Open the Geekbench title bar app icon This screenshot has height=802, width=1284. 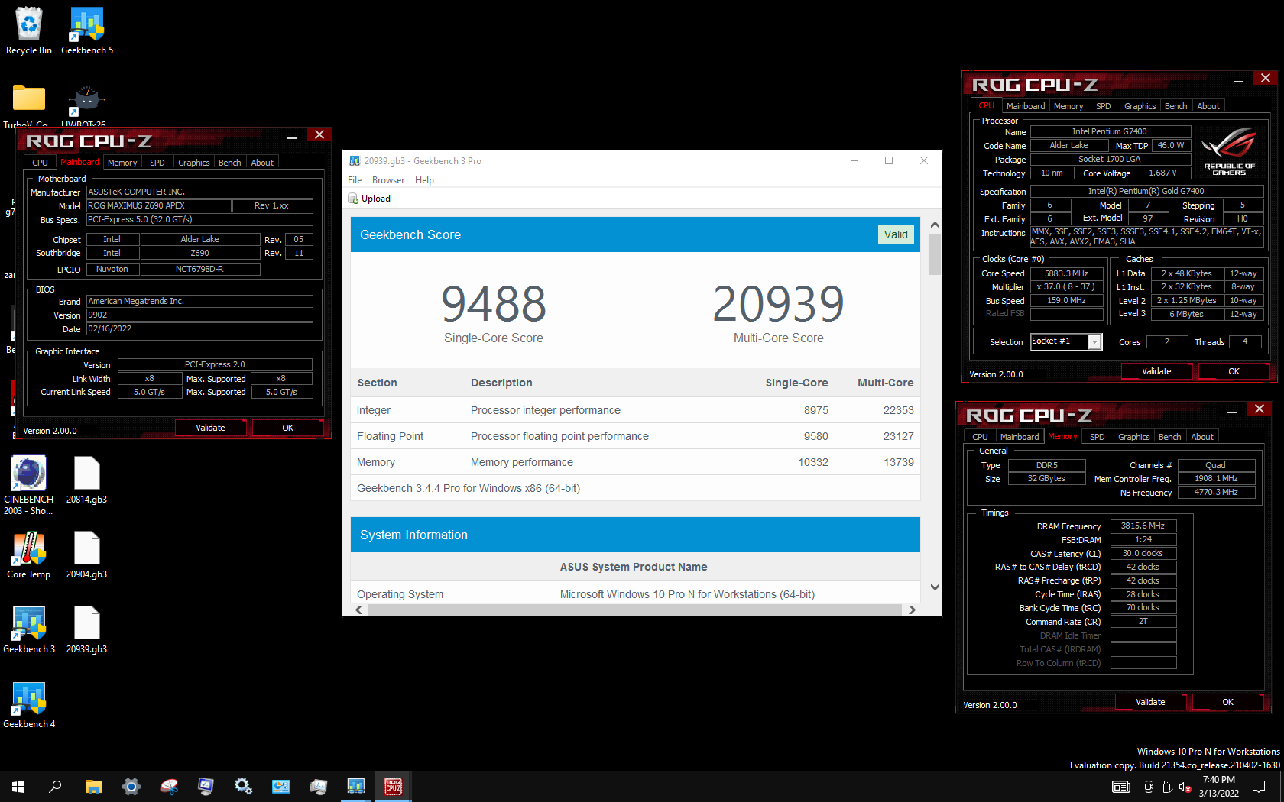point(355,161)
